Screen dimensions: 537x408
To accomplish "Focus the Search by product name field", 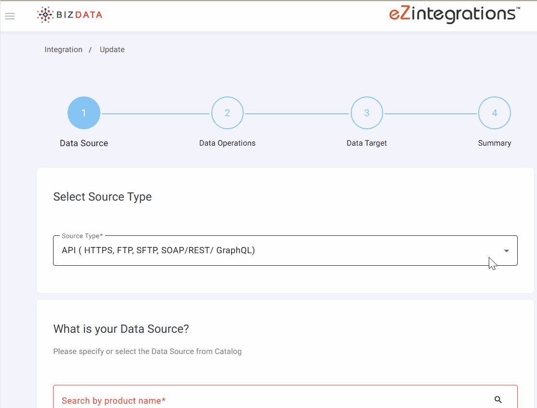I will pyautogui.click(x=270, y=400).
